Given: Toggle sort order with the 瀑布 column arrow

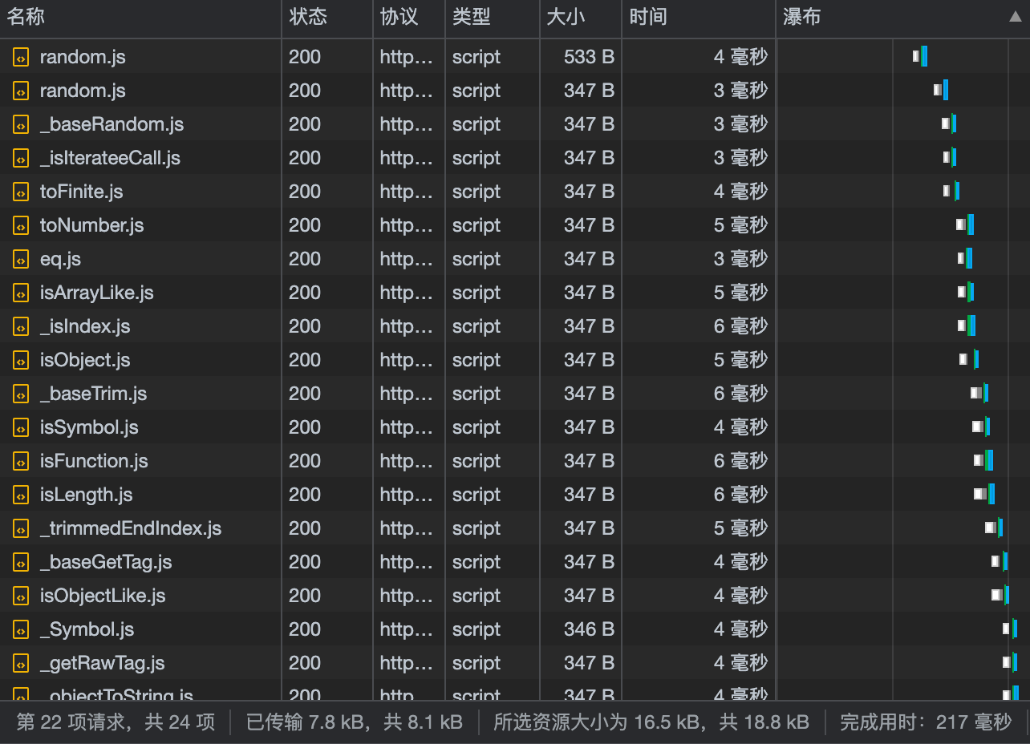Looking at the screenshot, I should pos(1015,17).
